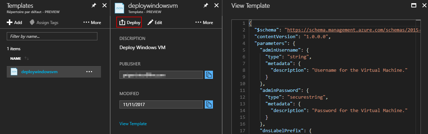
Task: Open Assign Tags in Templates blade
Action: click(44, 22)
